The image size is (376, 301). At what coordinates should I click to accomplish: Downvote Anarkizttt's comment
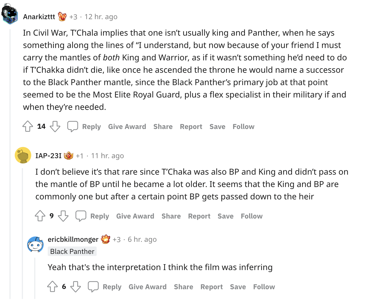click(55, 126)
